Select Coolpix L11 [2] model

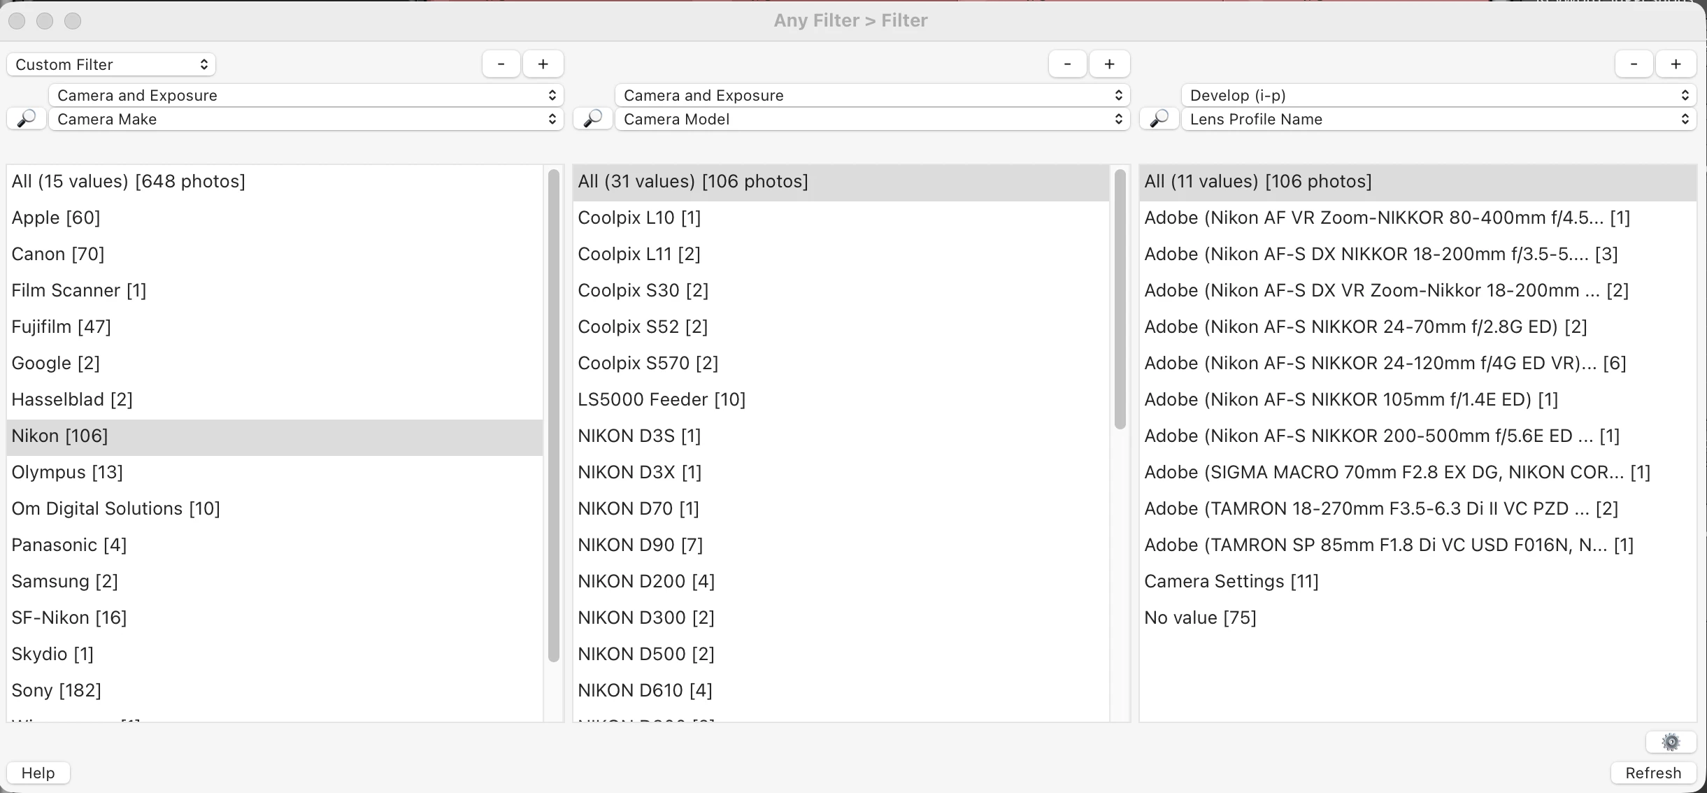(x=841, y=255)
